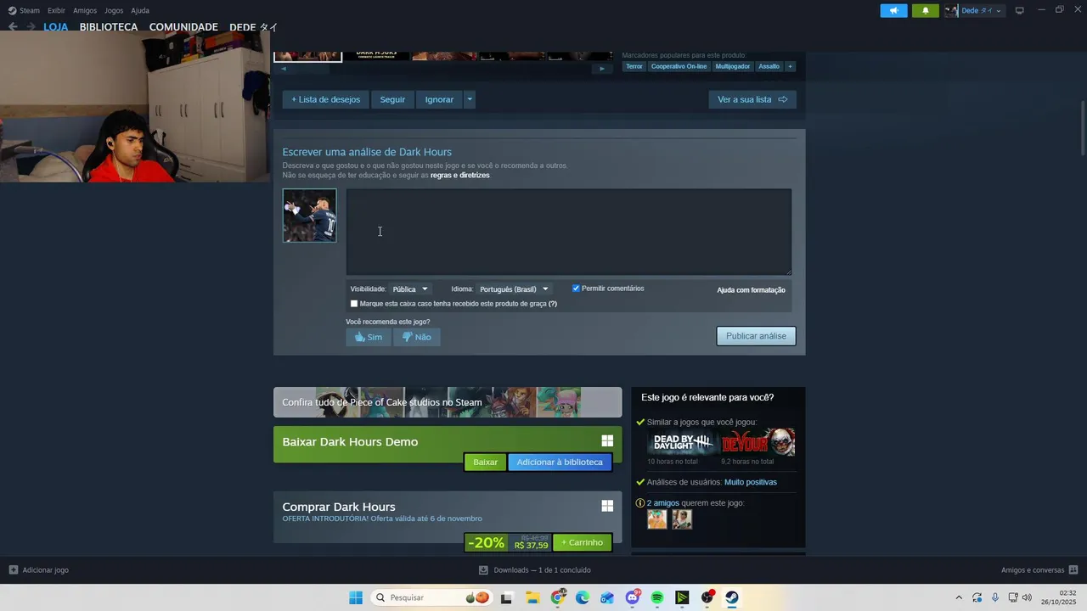Open the Muito positivas reviews link

pyautogui.click(x=751, y=482)
